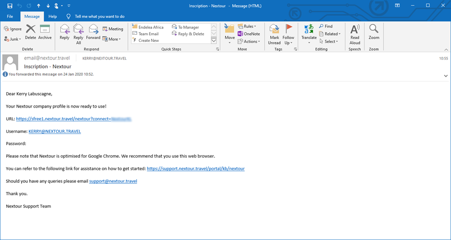Open the Quick Steps dialog launcher
Image resolution: width=451 pixels, height=240 pixels.
218,50
